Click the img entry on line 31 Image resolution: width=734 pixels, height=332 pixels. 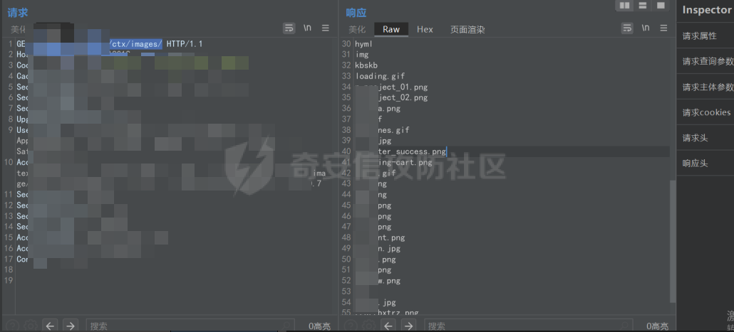(362, 55)
